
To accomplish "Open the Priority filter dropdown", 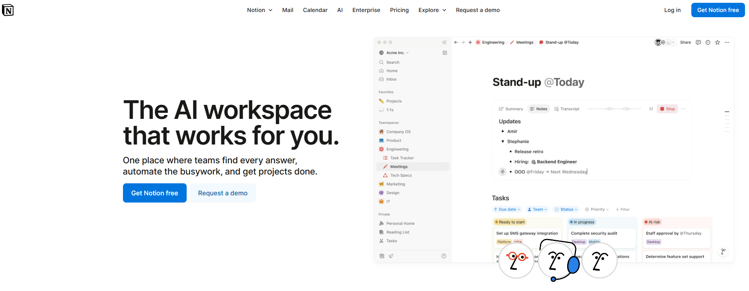I will click(x=597, y=209).
